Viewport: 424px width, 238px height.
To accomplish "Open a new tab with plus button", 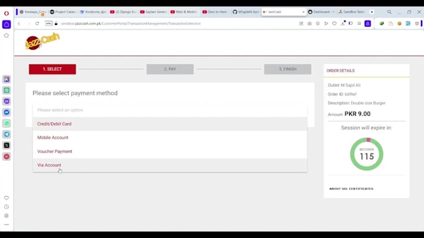I will 372,12.
